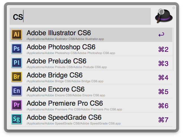This screenshot has height=138, width=183.
Task: Click the results list scrollbar
Action: [173, 49]
